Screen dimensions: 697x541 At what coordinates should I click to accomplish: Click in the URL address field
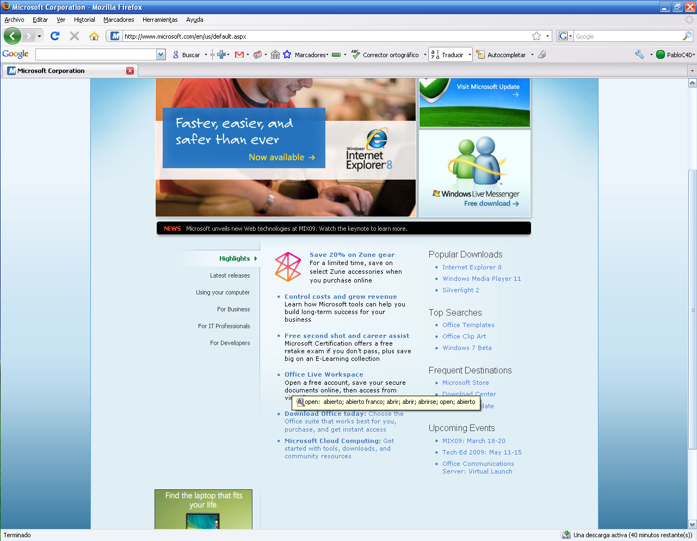(x=326, y=36)
